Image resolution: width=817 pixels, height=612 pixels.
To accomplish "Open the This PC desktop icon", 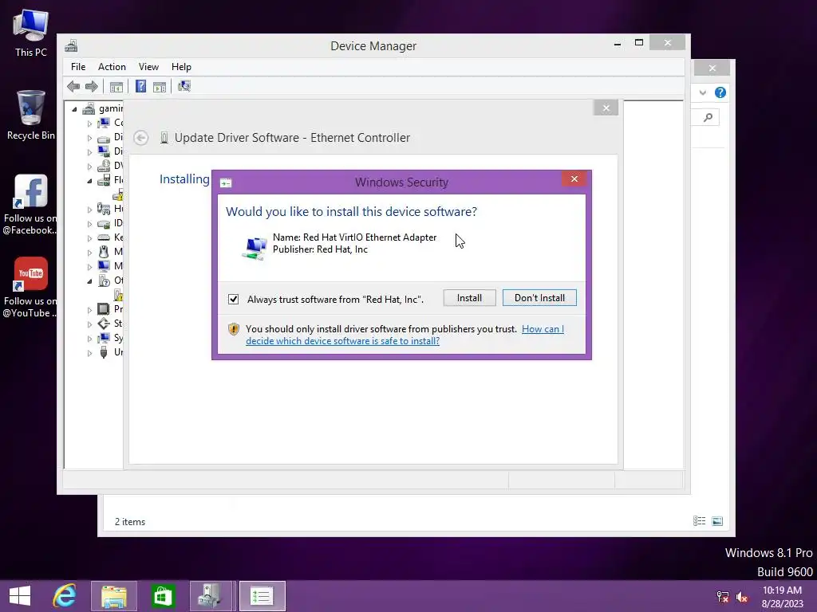I will coord(31,33).
